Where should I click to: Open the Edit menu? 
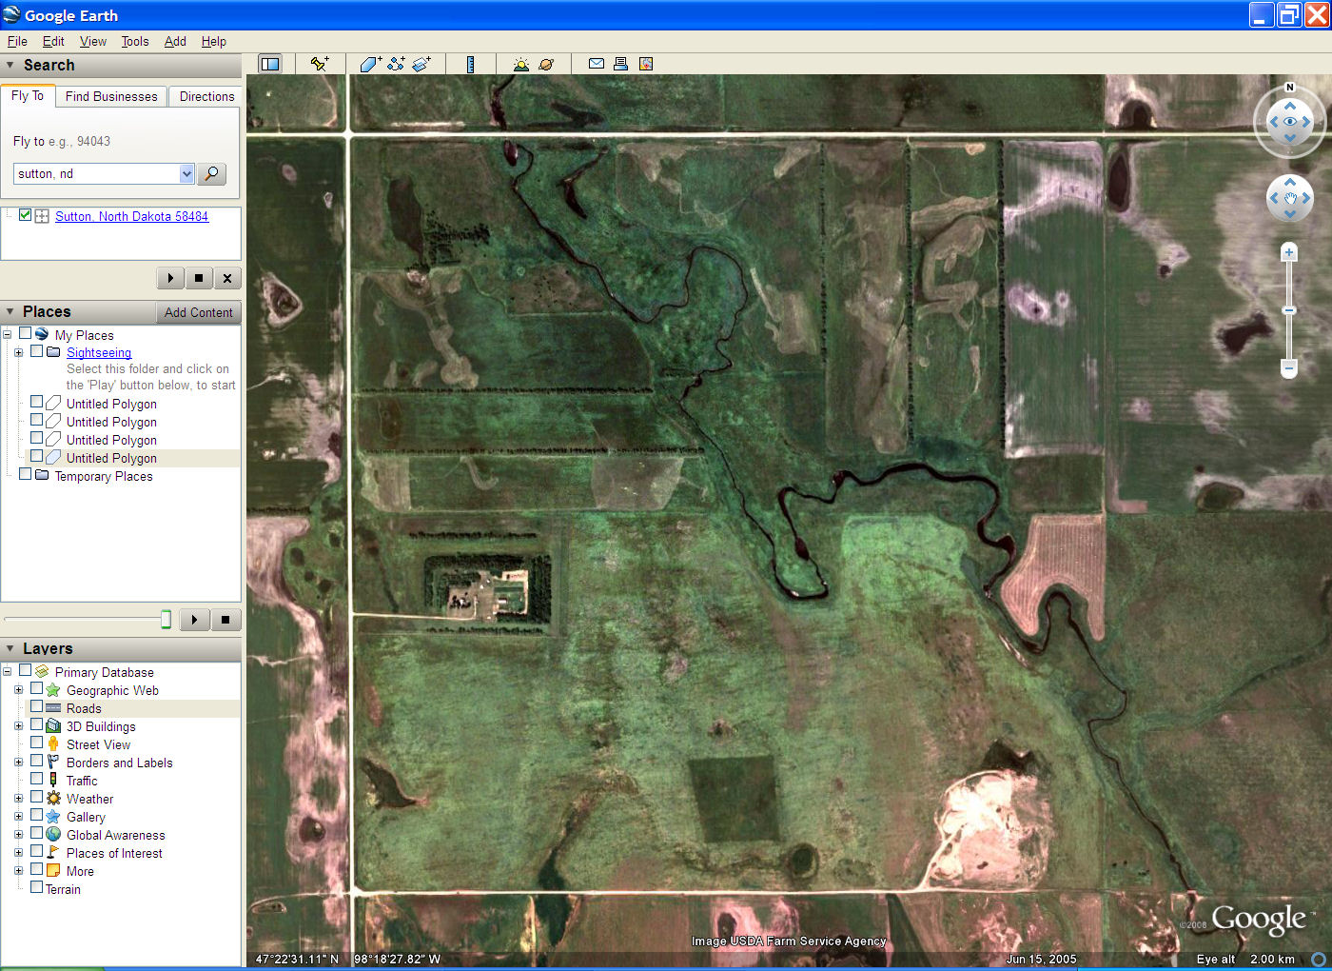[x=53, y=41]
